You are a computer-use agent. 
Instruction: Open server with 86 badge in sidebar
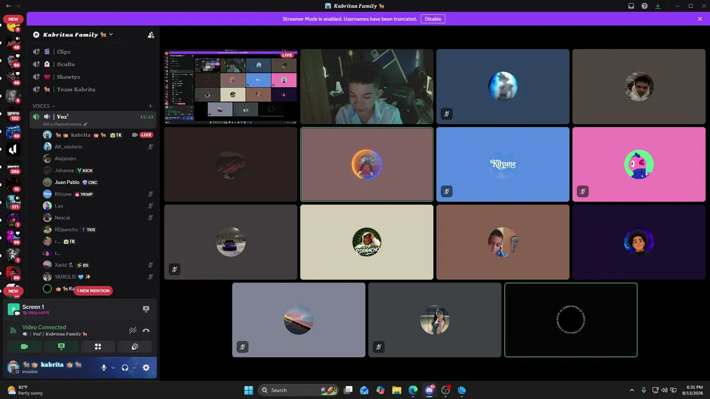click(x=13, y=60)
